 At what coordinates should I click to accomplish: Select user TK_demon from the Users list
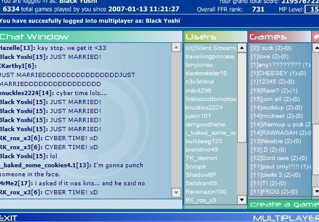point(201,158)
